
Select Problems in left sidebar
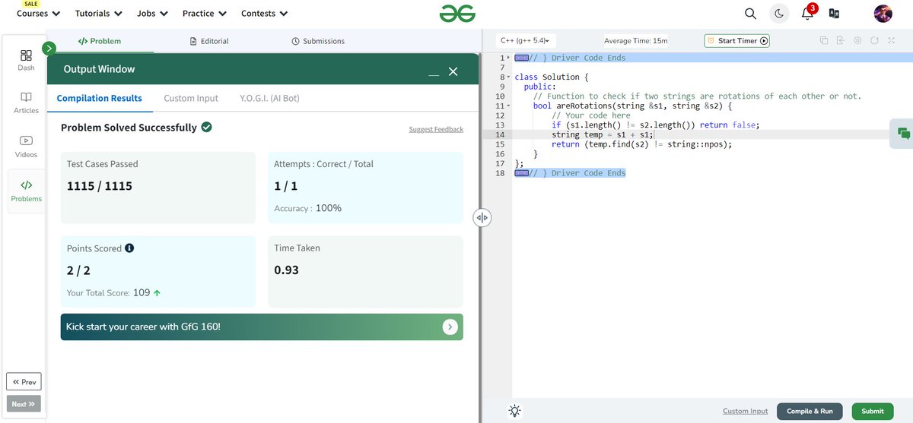coord(26,191)
